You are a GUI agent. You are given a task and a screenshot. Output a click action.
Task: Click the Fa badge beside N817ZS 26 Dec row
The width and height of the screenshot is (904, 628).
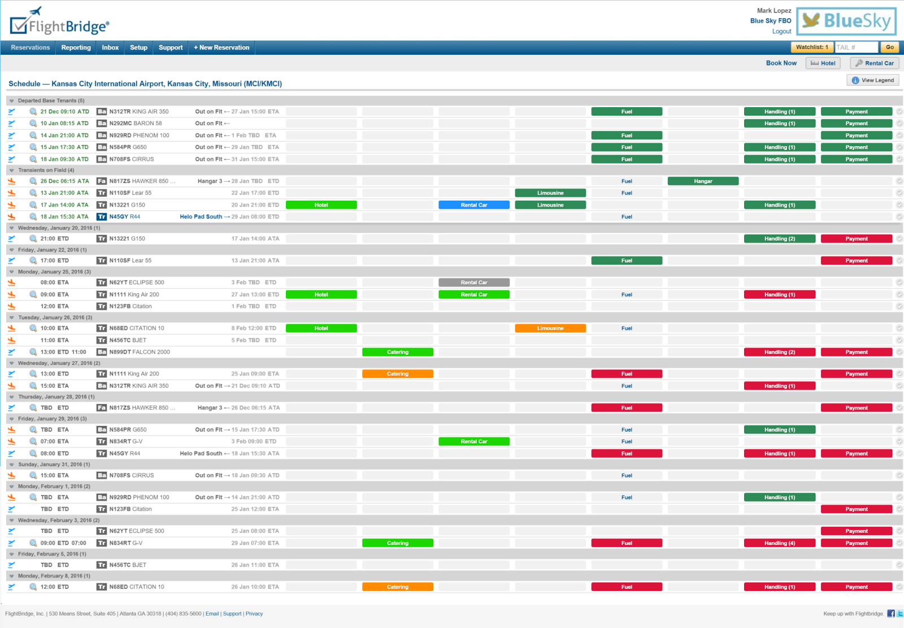[102, 181]
